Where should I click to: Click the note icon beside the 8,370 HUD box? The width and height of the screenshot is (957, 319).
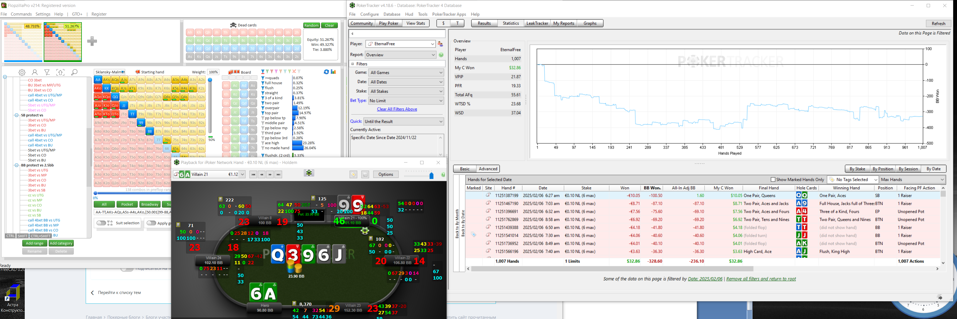pos(294,303)
